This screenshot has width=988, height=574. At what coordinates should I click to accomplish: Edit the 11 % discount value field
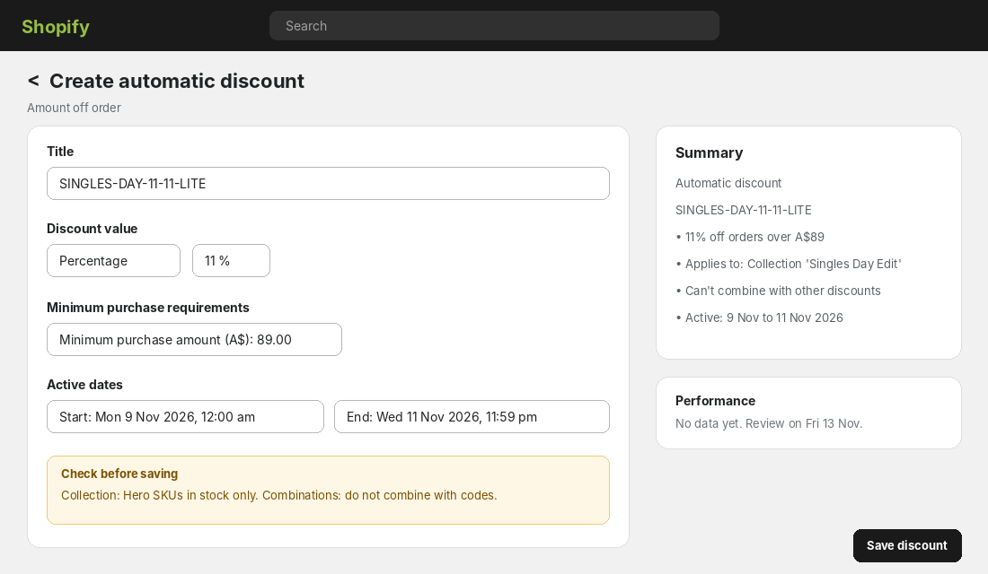pos(231,261)
